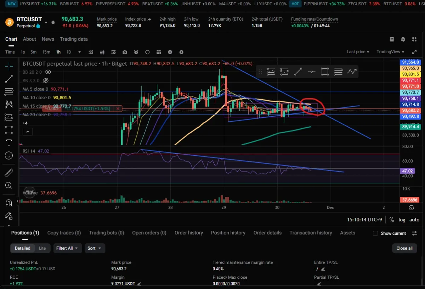Unhide the BB 3 3 indicator
Image resolution: width=425 pixels, height=289 pixels.
[46, 80]
